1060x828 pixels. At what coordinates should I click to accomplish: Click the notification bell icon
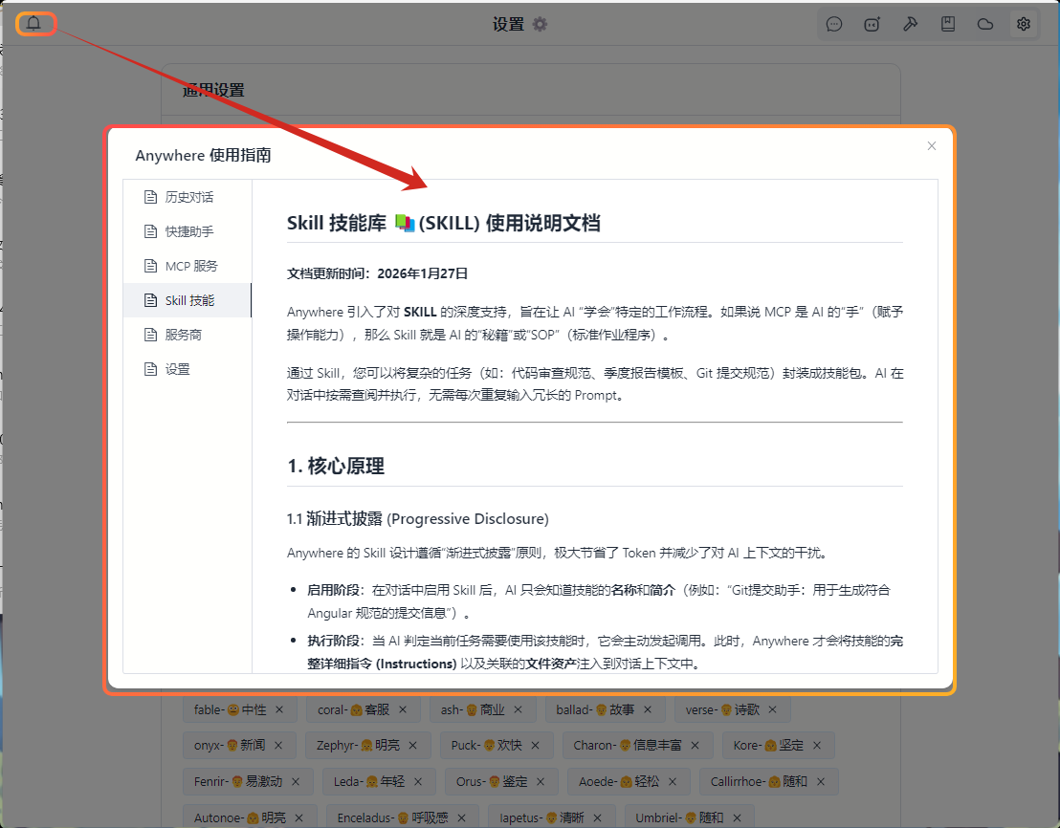click(34, 24)
